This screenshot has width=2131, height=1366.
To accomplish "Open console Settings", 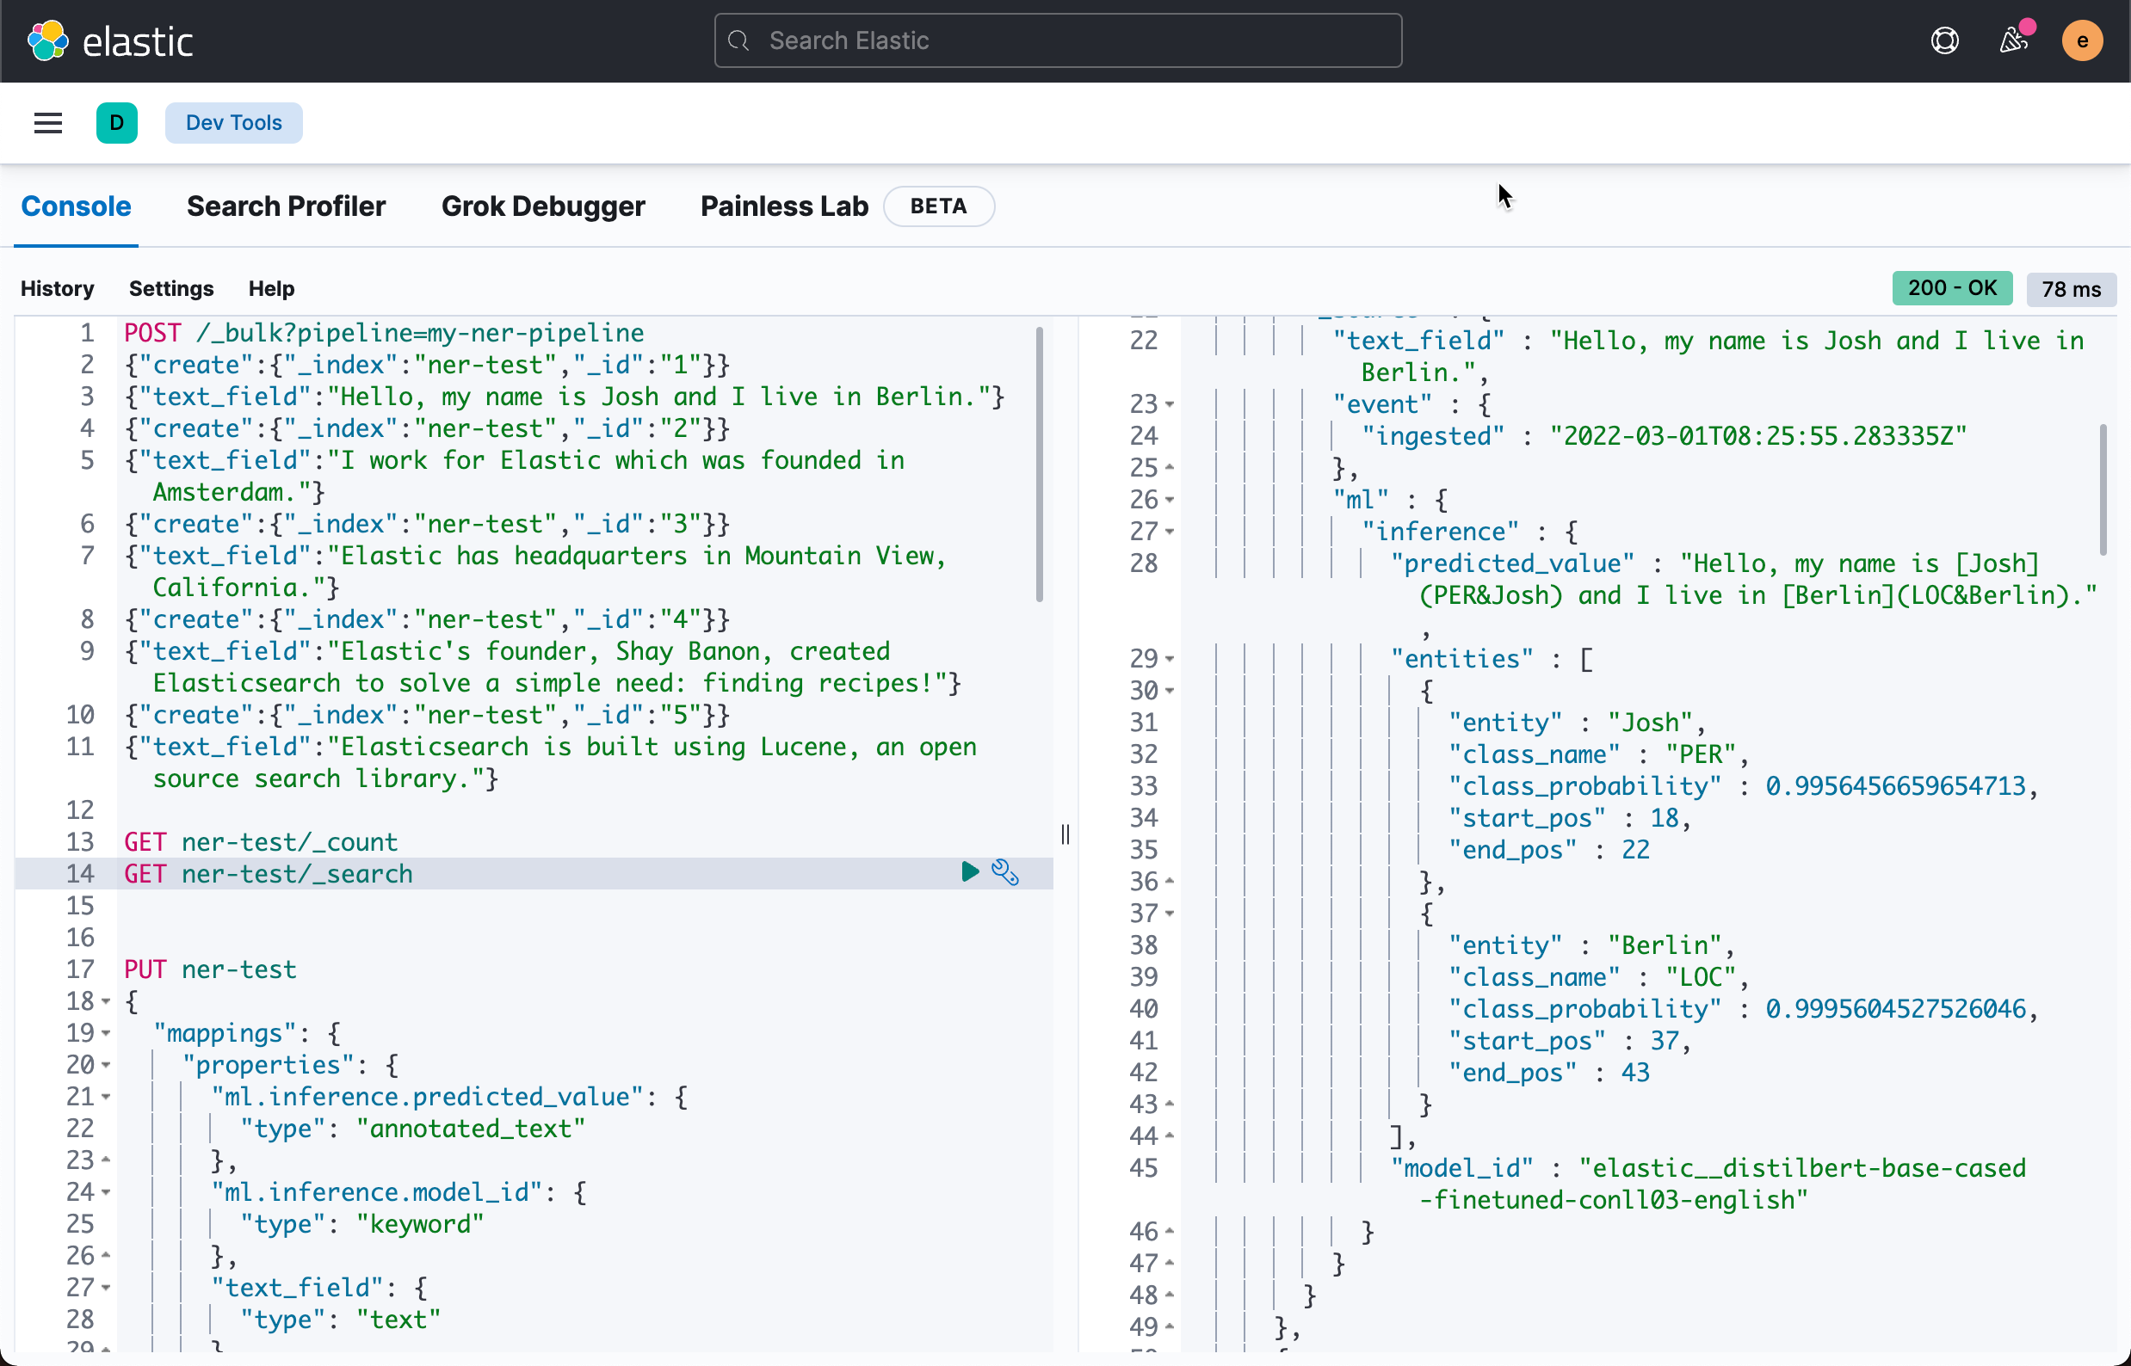I will pyautogui.click(x=170, y=288).
